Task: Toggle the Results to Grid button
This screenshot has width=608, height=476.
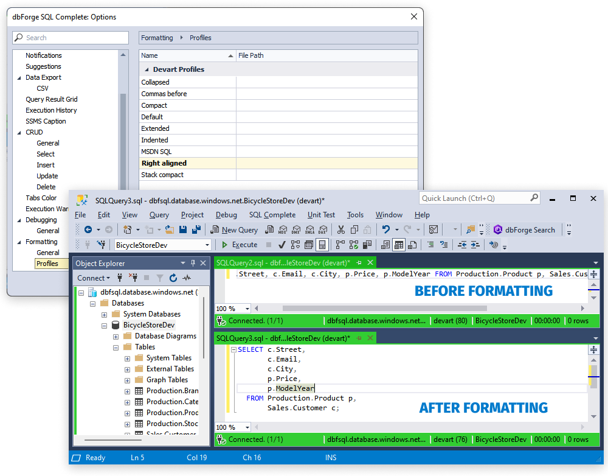Action: 399,245
